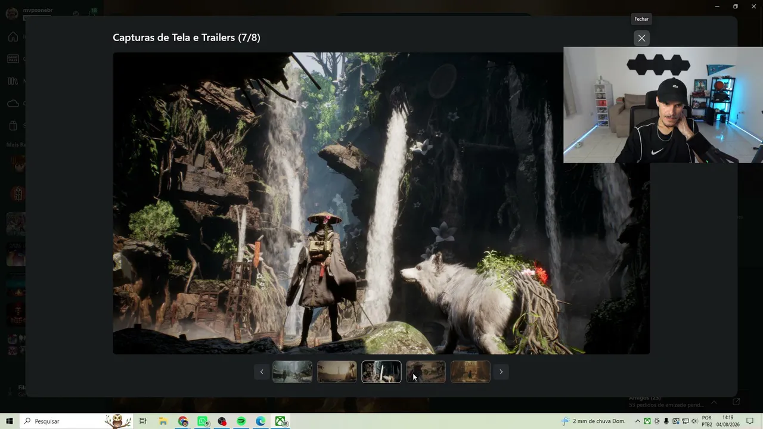
Task: Select the fourth gallery thumbnail
Action: [426, 372]
